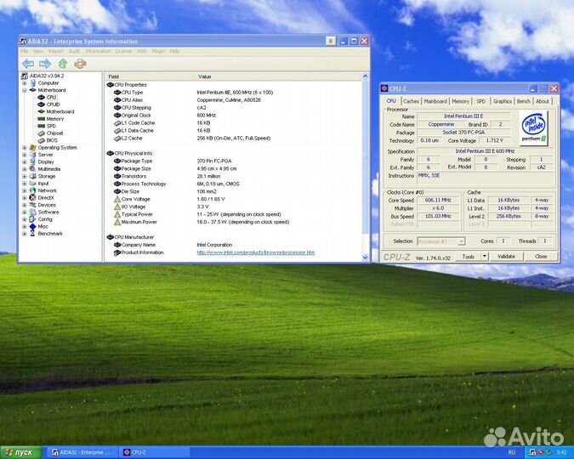
Task: Switch to the Mainboard tab in CPU-Z
Action: 435,101
